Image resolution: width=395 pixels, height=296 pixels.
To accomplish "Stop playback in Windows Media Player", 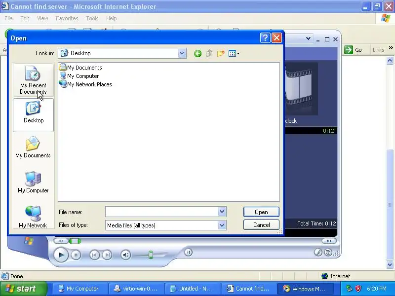I will tap(76, 255).
